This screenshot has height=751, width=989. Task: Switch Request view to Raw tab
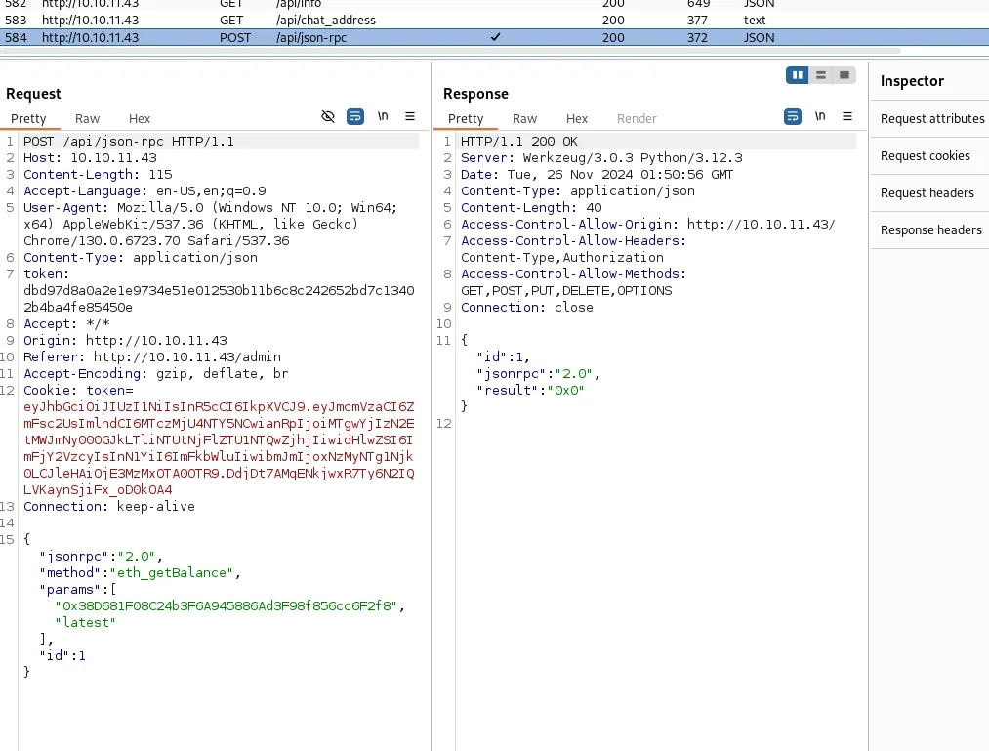(87, 118)
